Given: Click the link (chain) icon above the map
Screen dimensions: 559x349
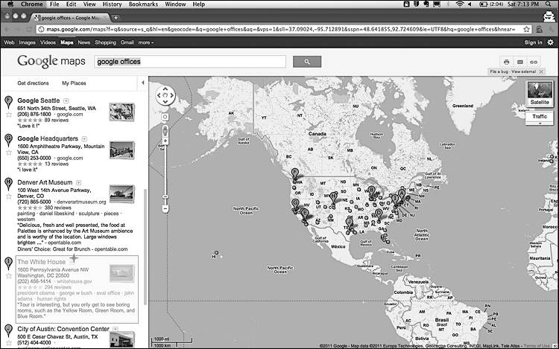Looking at the screenshot, I should [x=535, y=62].
